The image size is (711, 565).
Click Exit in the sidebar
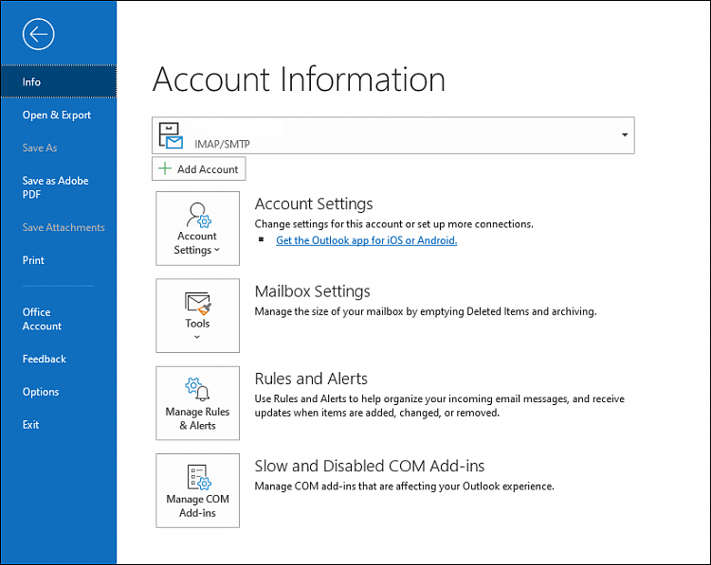[x=31, y=425]
